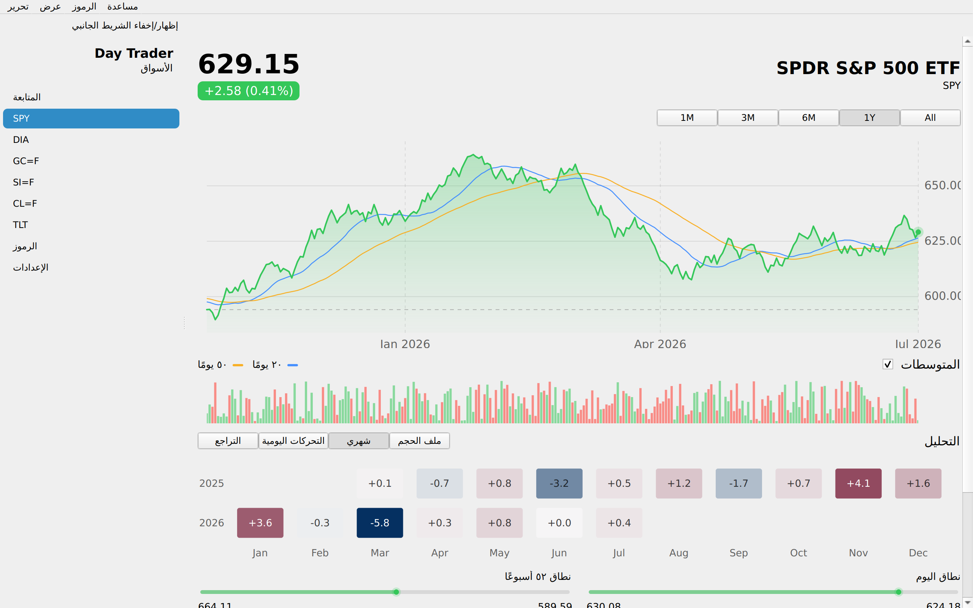Viewport: 973px width, 608px height.
Task: Switch chart range to 6M
Action: [x=808, y=118]
